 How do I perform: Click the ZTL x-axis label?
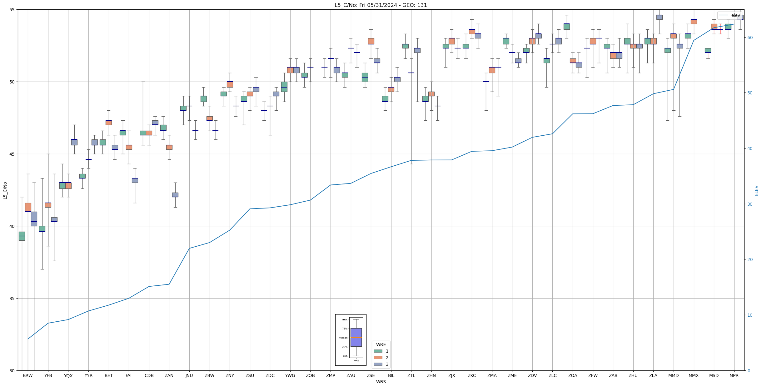tap(411, 375)
